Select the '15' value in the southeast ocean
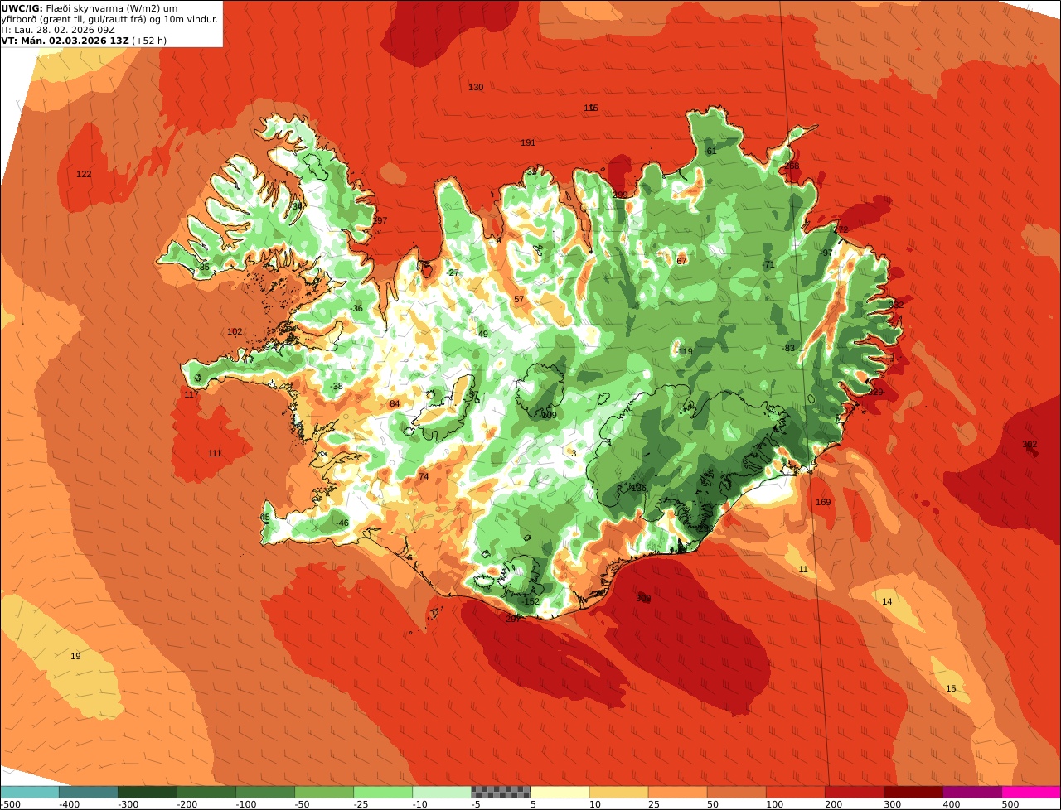 (x=951, y=689)
